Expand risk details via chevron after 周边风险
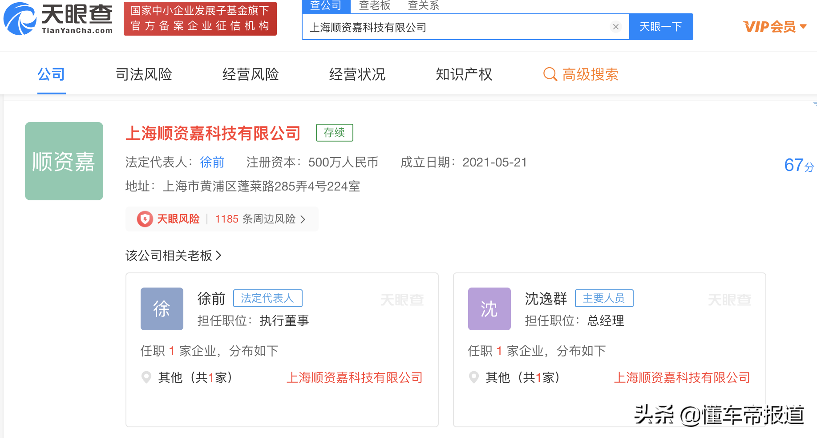Screen dimensions: 817x438 (303, 219)
